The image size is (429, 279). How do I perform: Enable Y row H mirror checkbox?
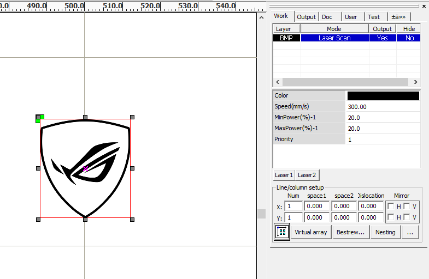coord(391,217)
